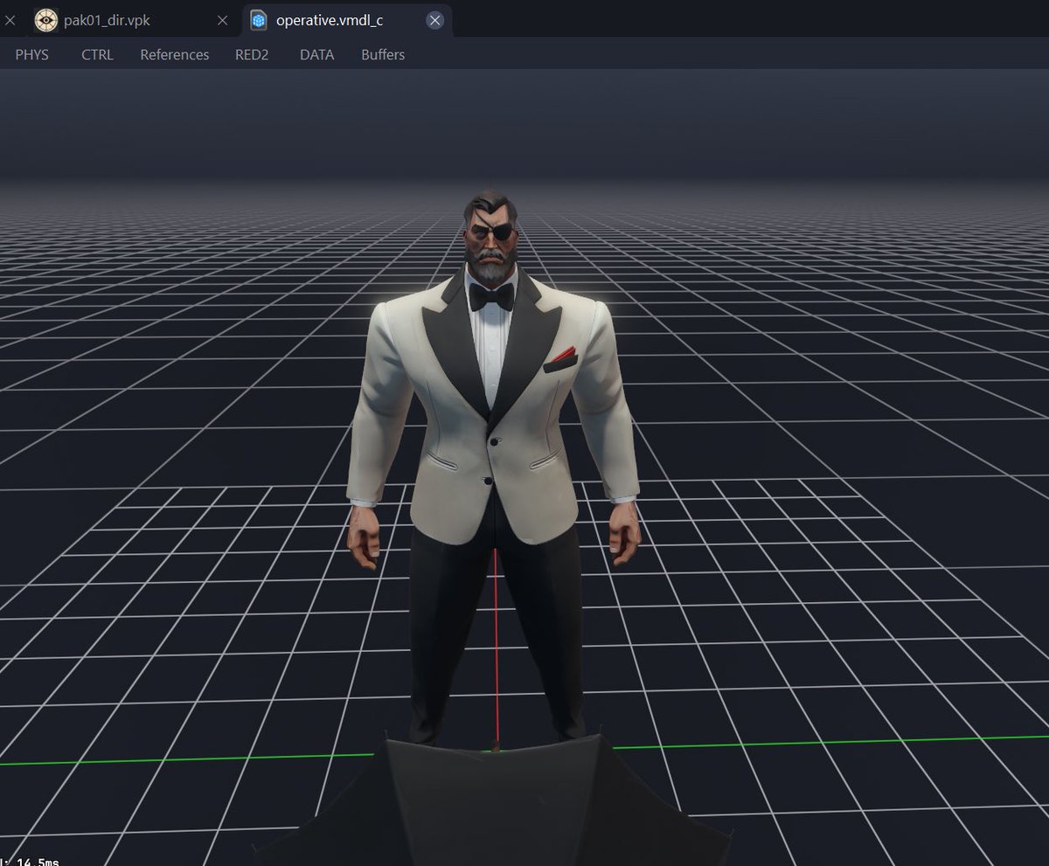Open the RED2 sub-tab

click(252, 54)
